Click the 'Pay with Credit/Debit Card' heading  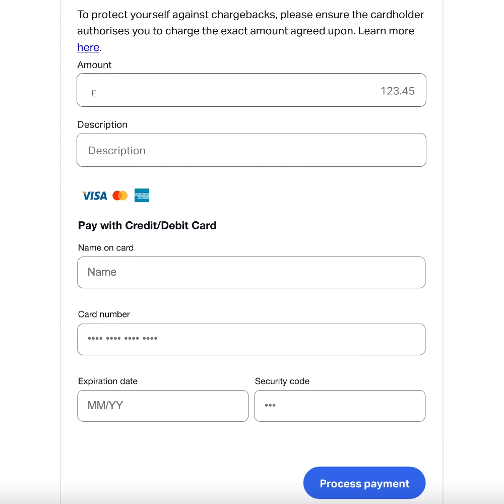147,226
